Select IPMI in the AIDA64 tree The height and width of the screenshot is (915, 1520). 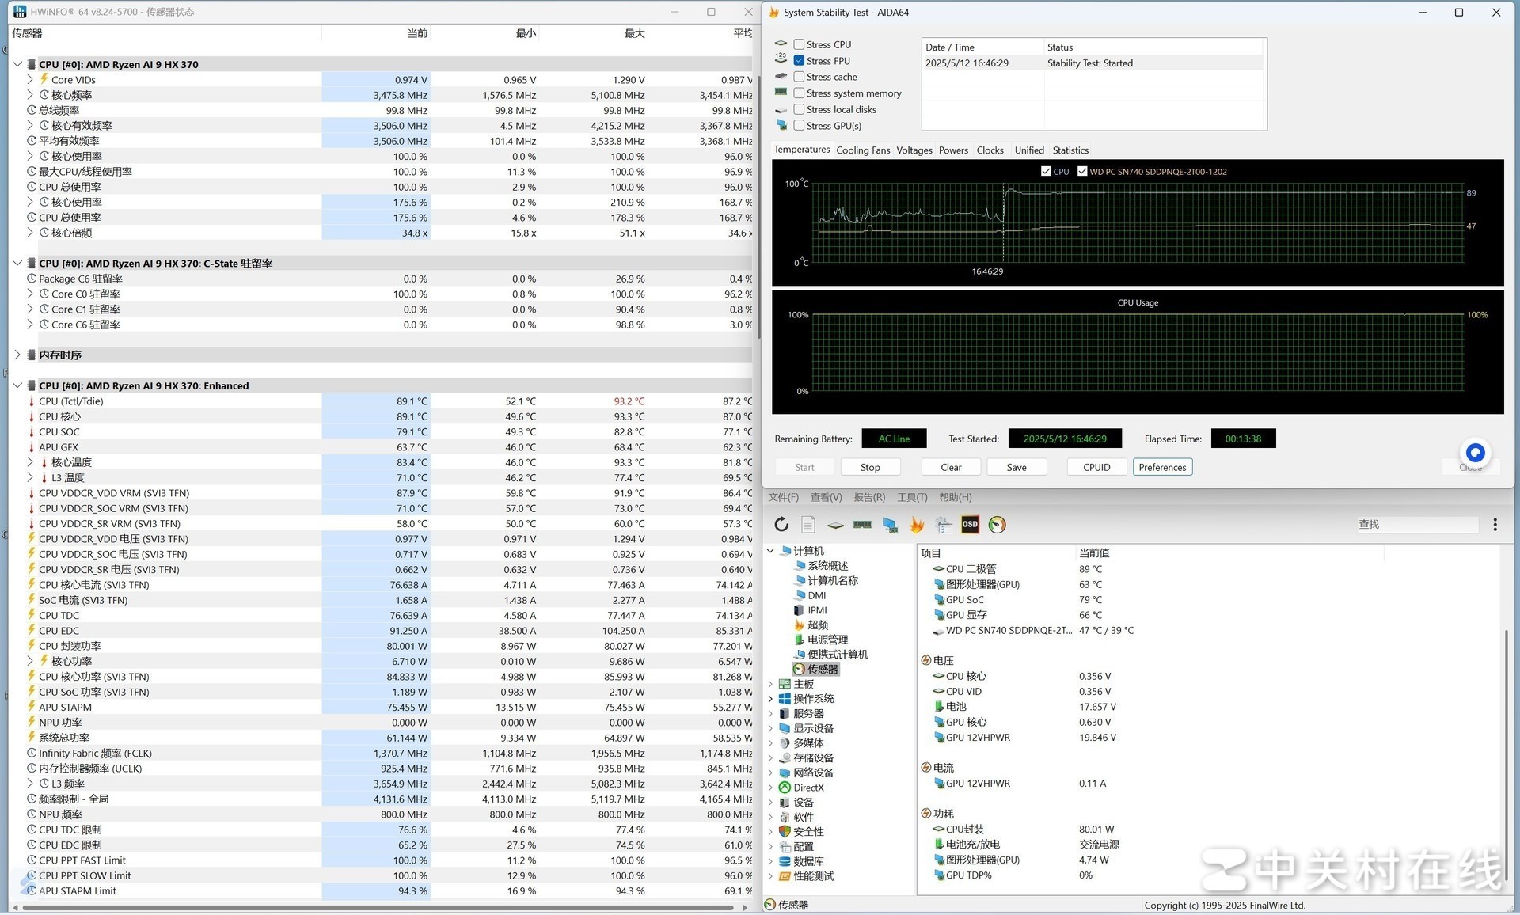click(817, 610)
